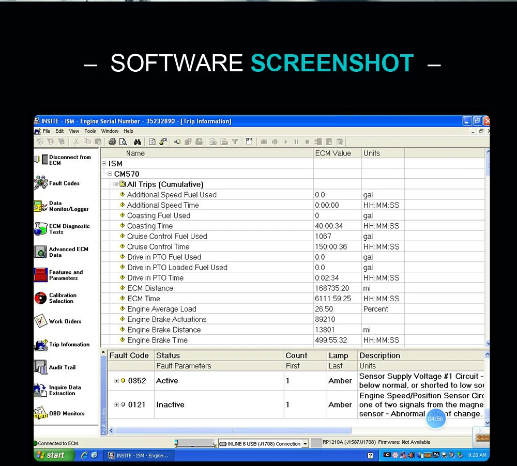The image size is (517, 466).
Task: Open the Tools menu
Action: [x=90, y=131]
